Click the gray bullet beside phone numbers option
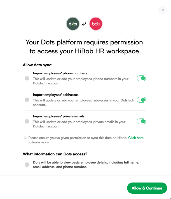The image size is (171, 199). [x=27, y=78]
